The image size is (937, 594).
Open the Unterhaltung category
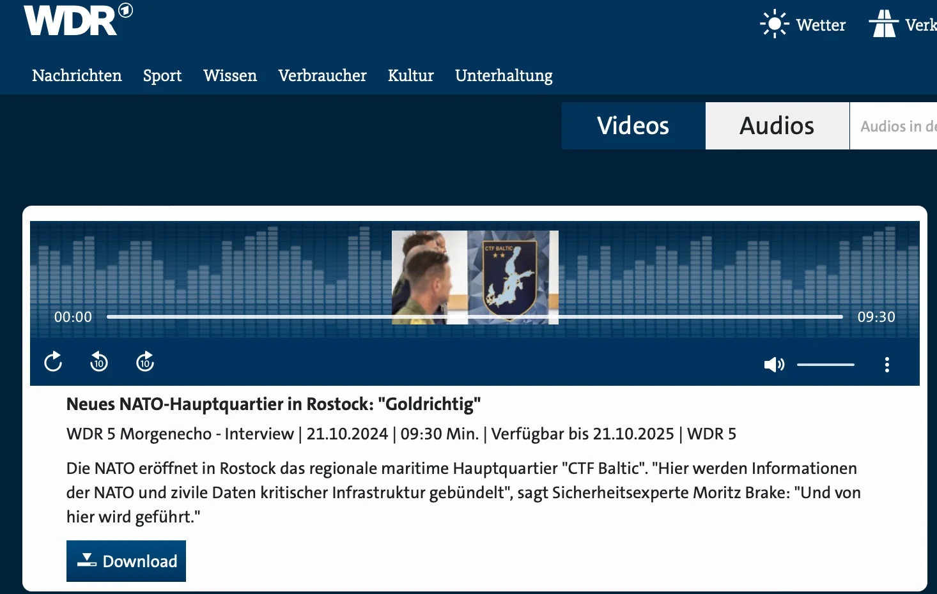tap(504, 75)
